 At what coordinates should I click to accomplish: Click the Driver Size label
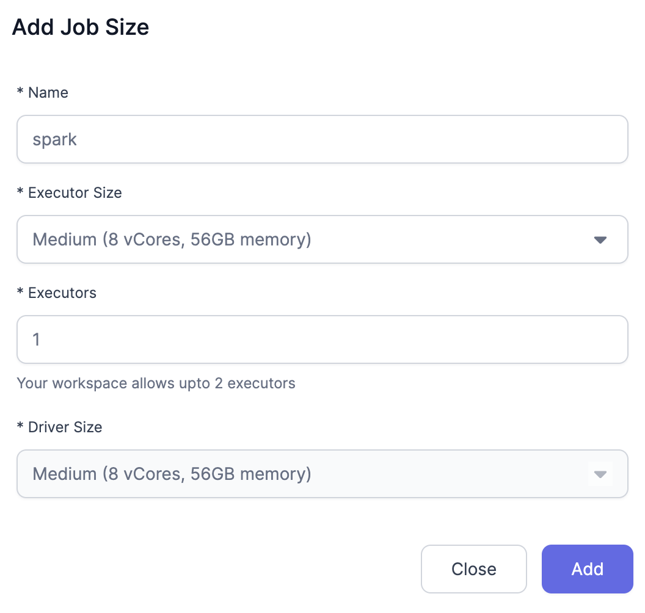(x=65, y=427)
